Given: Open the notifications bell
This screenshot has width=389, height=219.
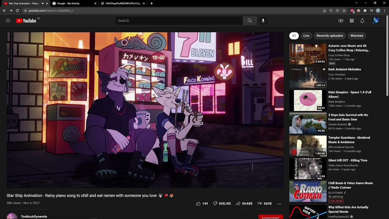Looking at the screenshot, I should 362,21.
